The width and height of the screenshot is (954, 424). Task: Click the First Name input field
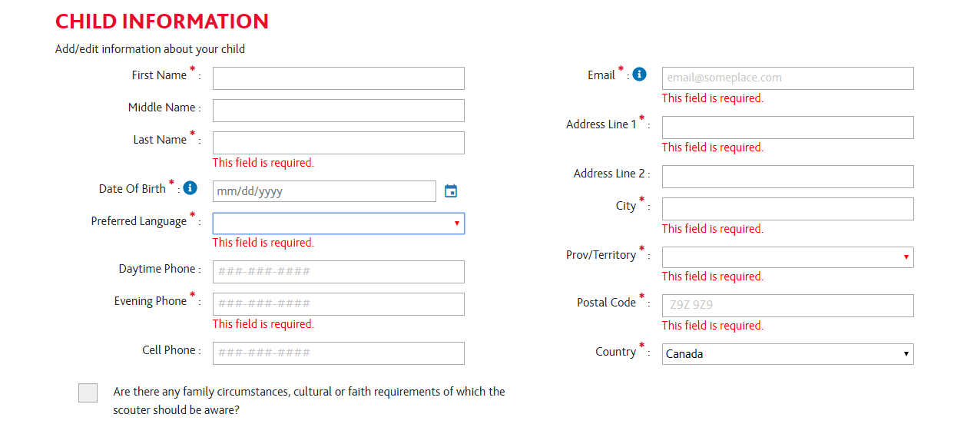point(339,78)
